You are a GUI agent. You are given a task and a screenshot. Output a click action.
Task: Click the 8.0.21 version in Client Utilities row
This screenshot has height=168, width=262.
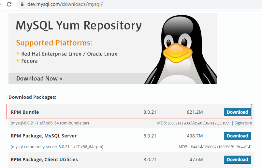point(150,160)
